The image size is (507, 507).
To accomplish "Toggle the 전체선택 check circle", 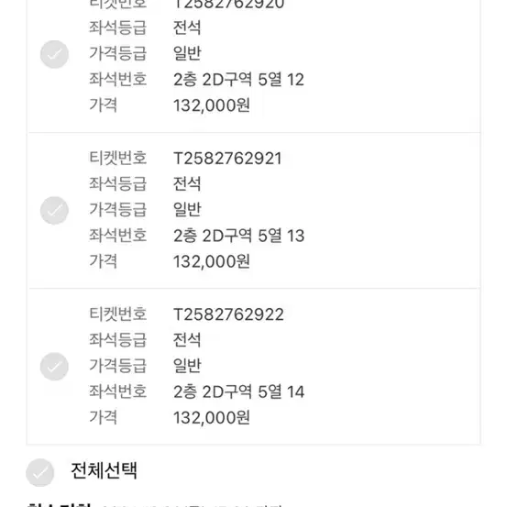I will pyautogui.click(x=39, y=472).
